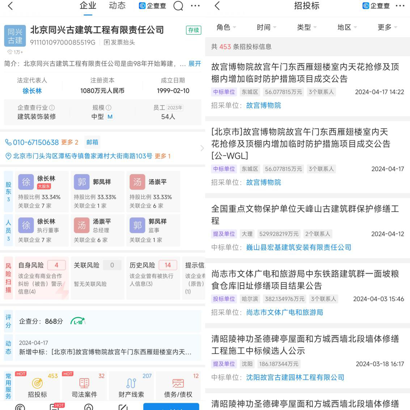410x410 pixels.
Task: Select the 企业 tab
Action: point(88,6)
